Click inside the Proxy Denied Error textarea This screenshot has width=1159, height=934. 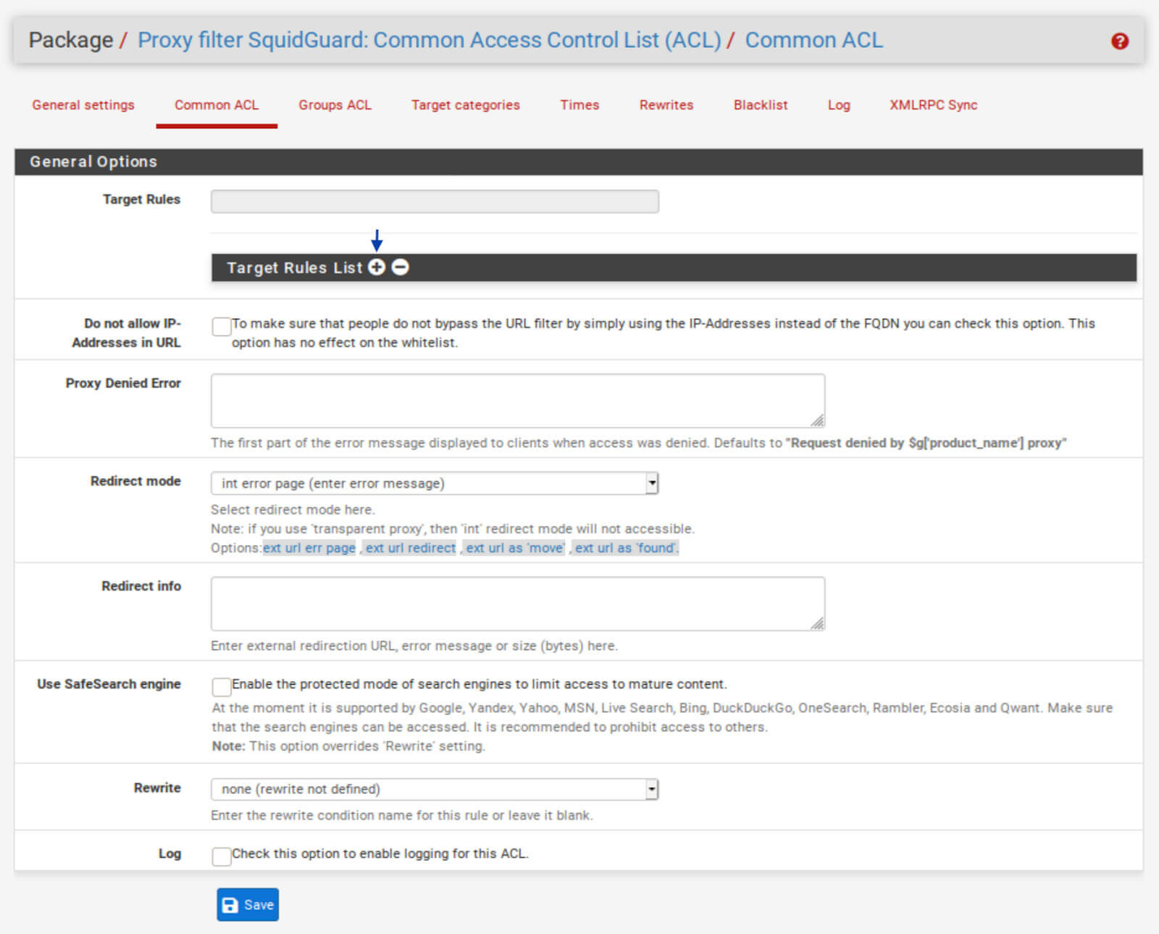(518, 401)
